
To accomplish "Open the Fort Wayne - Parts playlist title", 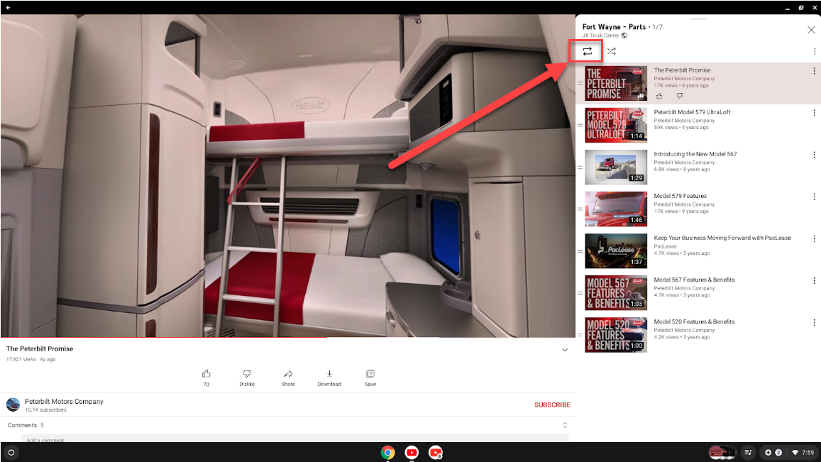I will pos(614,27).
